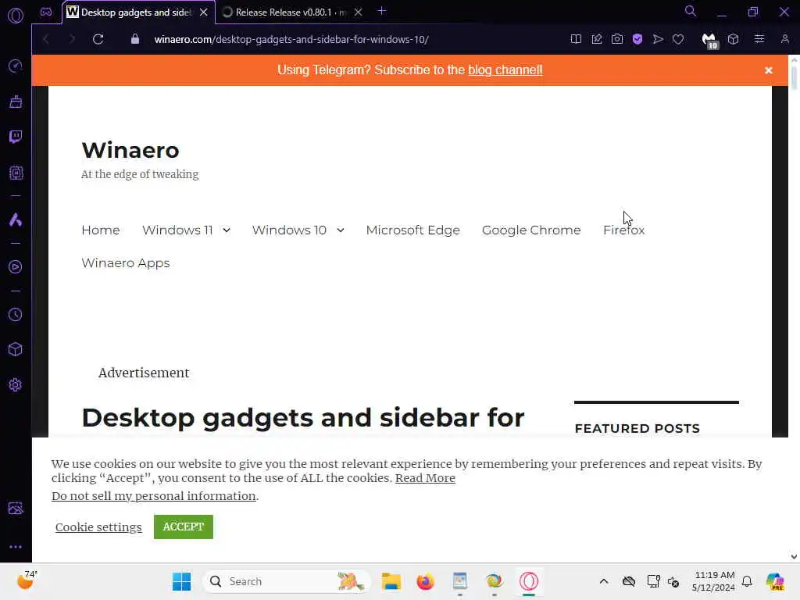
Task: Open reader mode book icon
Action: (576, 39)
